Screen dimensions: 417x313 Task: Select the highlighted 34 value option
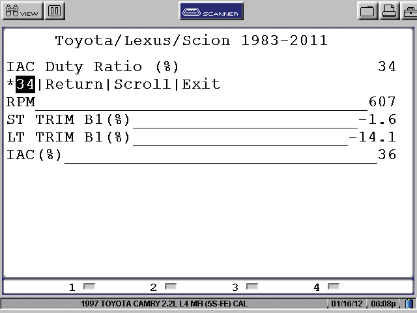[x=25, y=84]
